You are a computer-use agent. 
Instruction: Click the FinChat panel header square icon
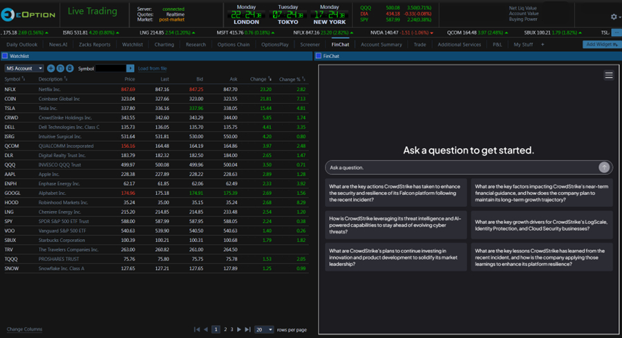(318, 56)
